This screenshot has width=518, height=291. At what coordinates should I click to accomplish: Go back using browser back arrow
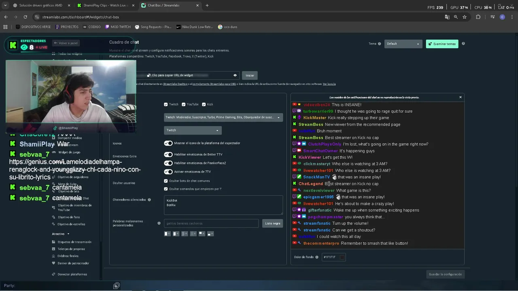pos(6,17)
